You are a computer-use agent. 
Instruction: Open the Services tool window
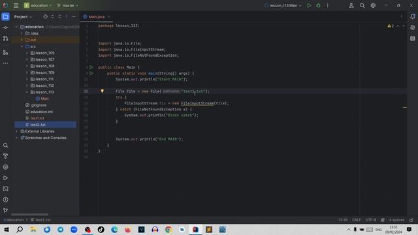5,167
